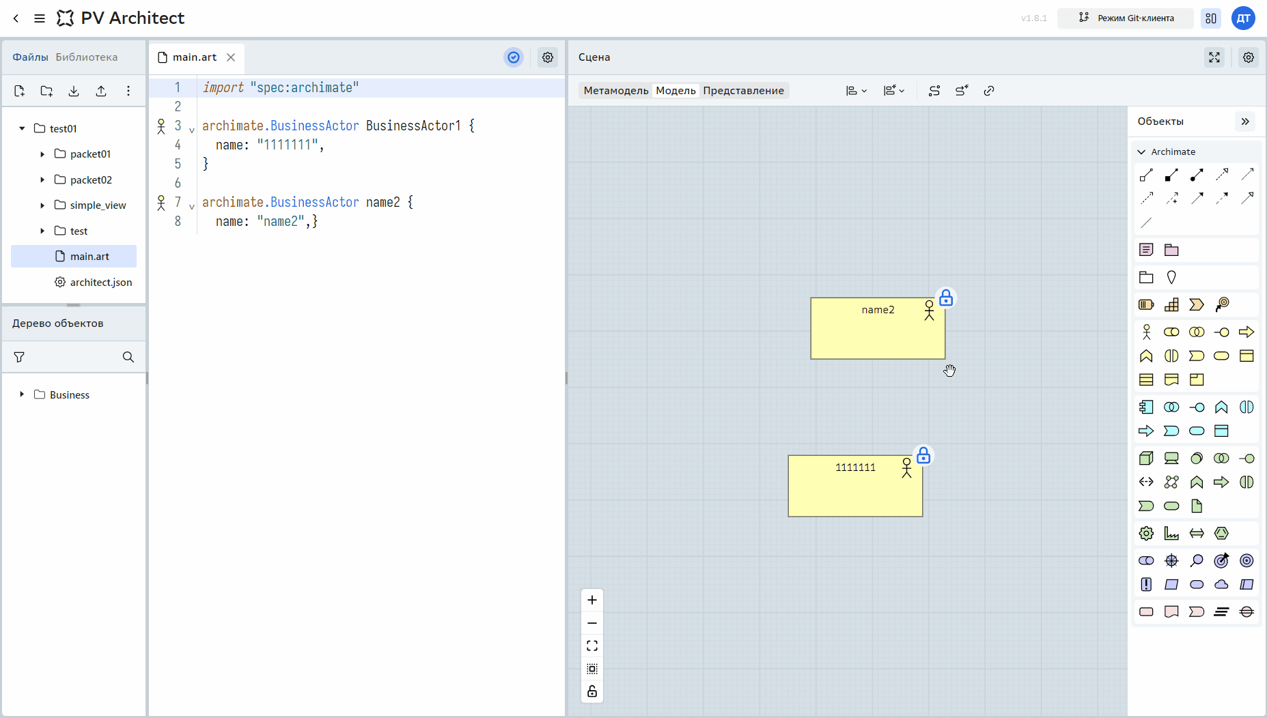Viewport: 1267px width, 718px height.
Task: Select the filled-diamond composition relation tool
Action: point(1171,175)
